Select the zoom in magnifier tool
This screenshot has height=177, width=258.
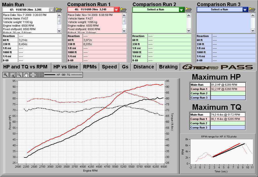point(6,75)
